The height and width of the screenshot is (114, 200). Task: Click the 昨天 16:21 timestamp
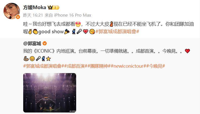tap(33, 15)
